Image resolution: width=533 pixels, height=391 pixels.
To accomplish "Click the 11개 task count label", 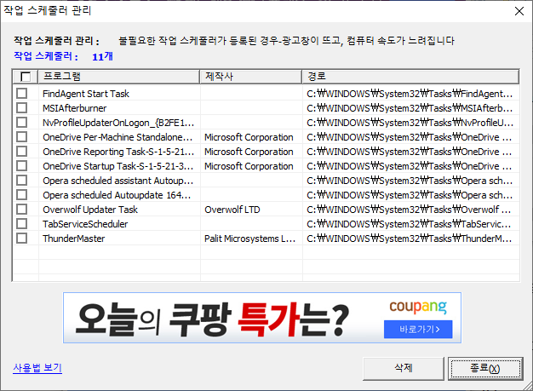I will [x=102, y=56].
